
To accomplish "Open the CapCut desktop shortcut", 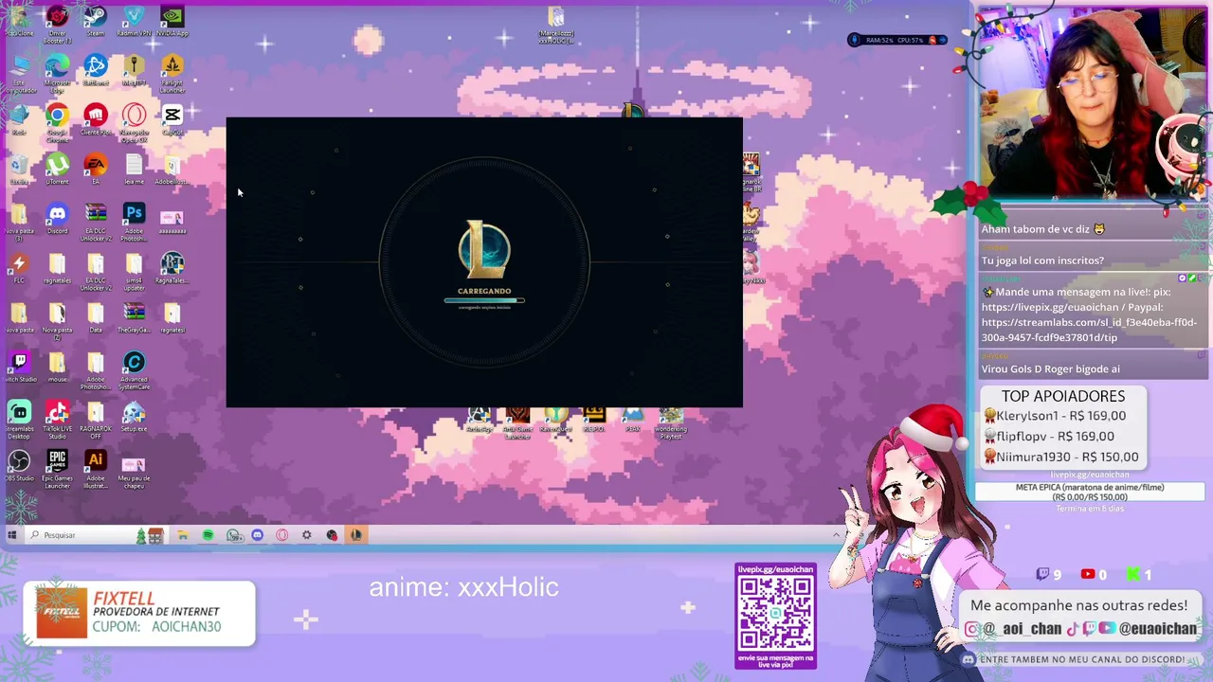I will point(172,120).
